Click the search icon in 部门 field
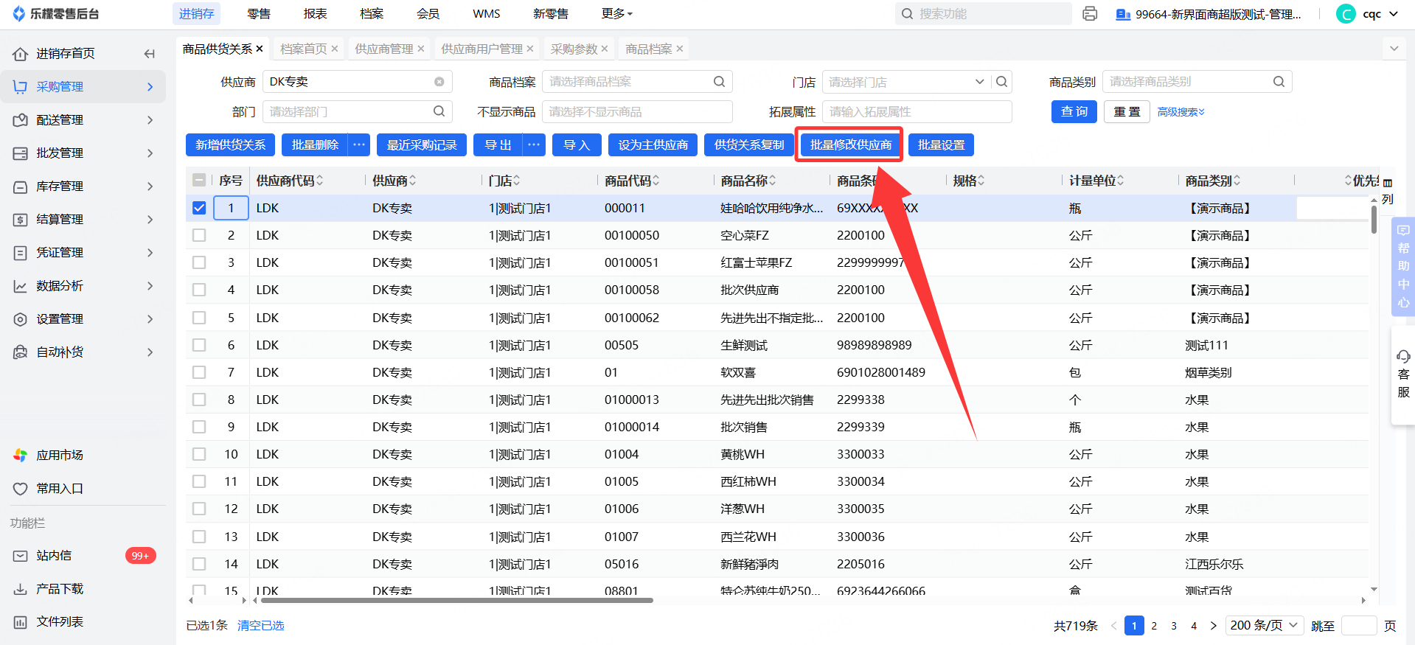 click(439, 111)
